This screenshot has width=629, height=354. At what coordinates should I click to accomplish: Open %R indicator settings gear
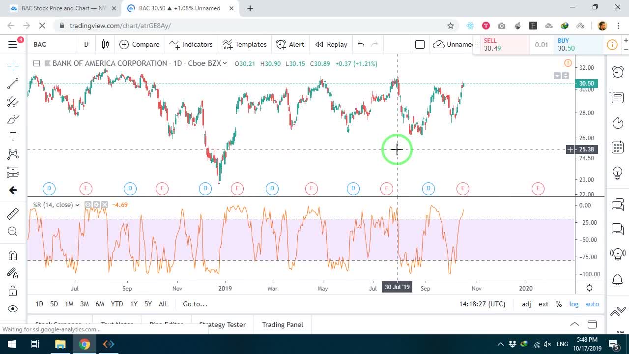pyautogui.click(x=96, y=205)
